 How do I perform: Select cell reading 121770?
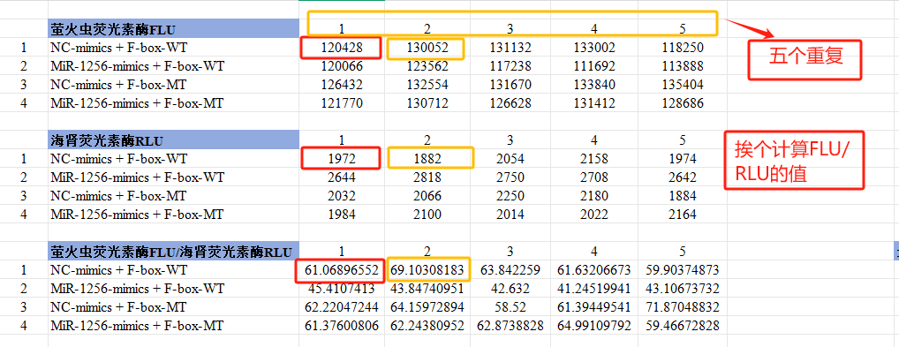[x=342, y=104]
